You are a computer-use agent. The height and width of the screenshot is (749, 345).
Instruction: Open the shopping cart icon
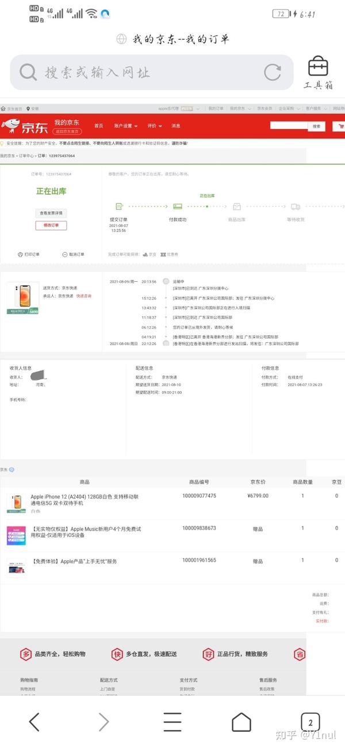[x=342, y=126]
